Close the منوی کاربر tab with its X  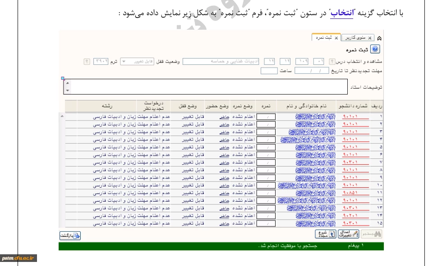[x=370, y=38]
